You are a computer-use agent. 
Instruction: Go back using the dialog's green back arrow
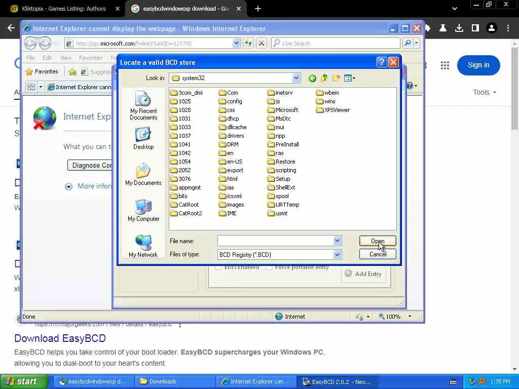[312, 78]
